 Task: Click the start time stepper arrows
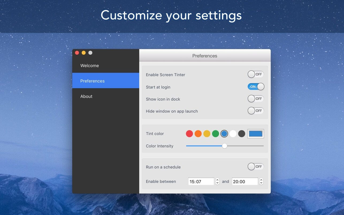click(x=217, y=181)
